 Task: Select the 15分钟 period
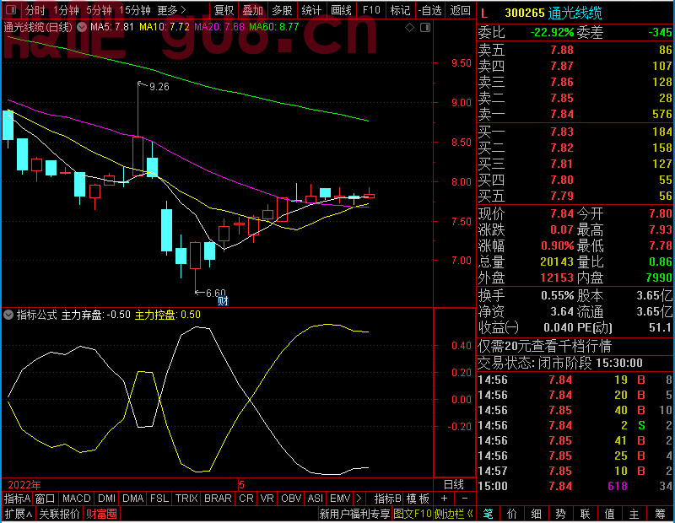click(135, 10)
